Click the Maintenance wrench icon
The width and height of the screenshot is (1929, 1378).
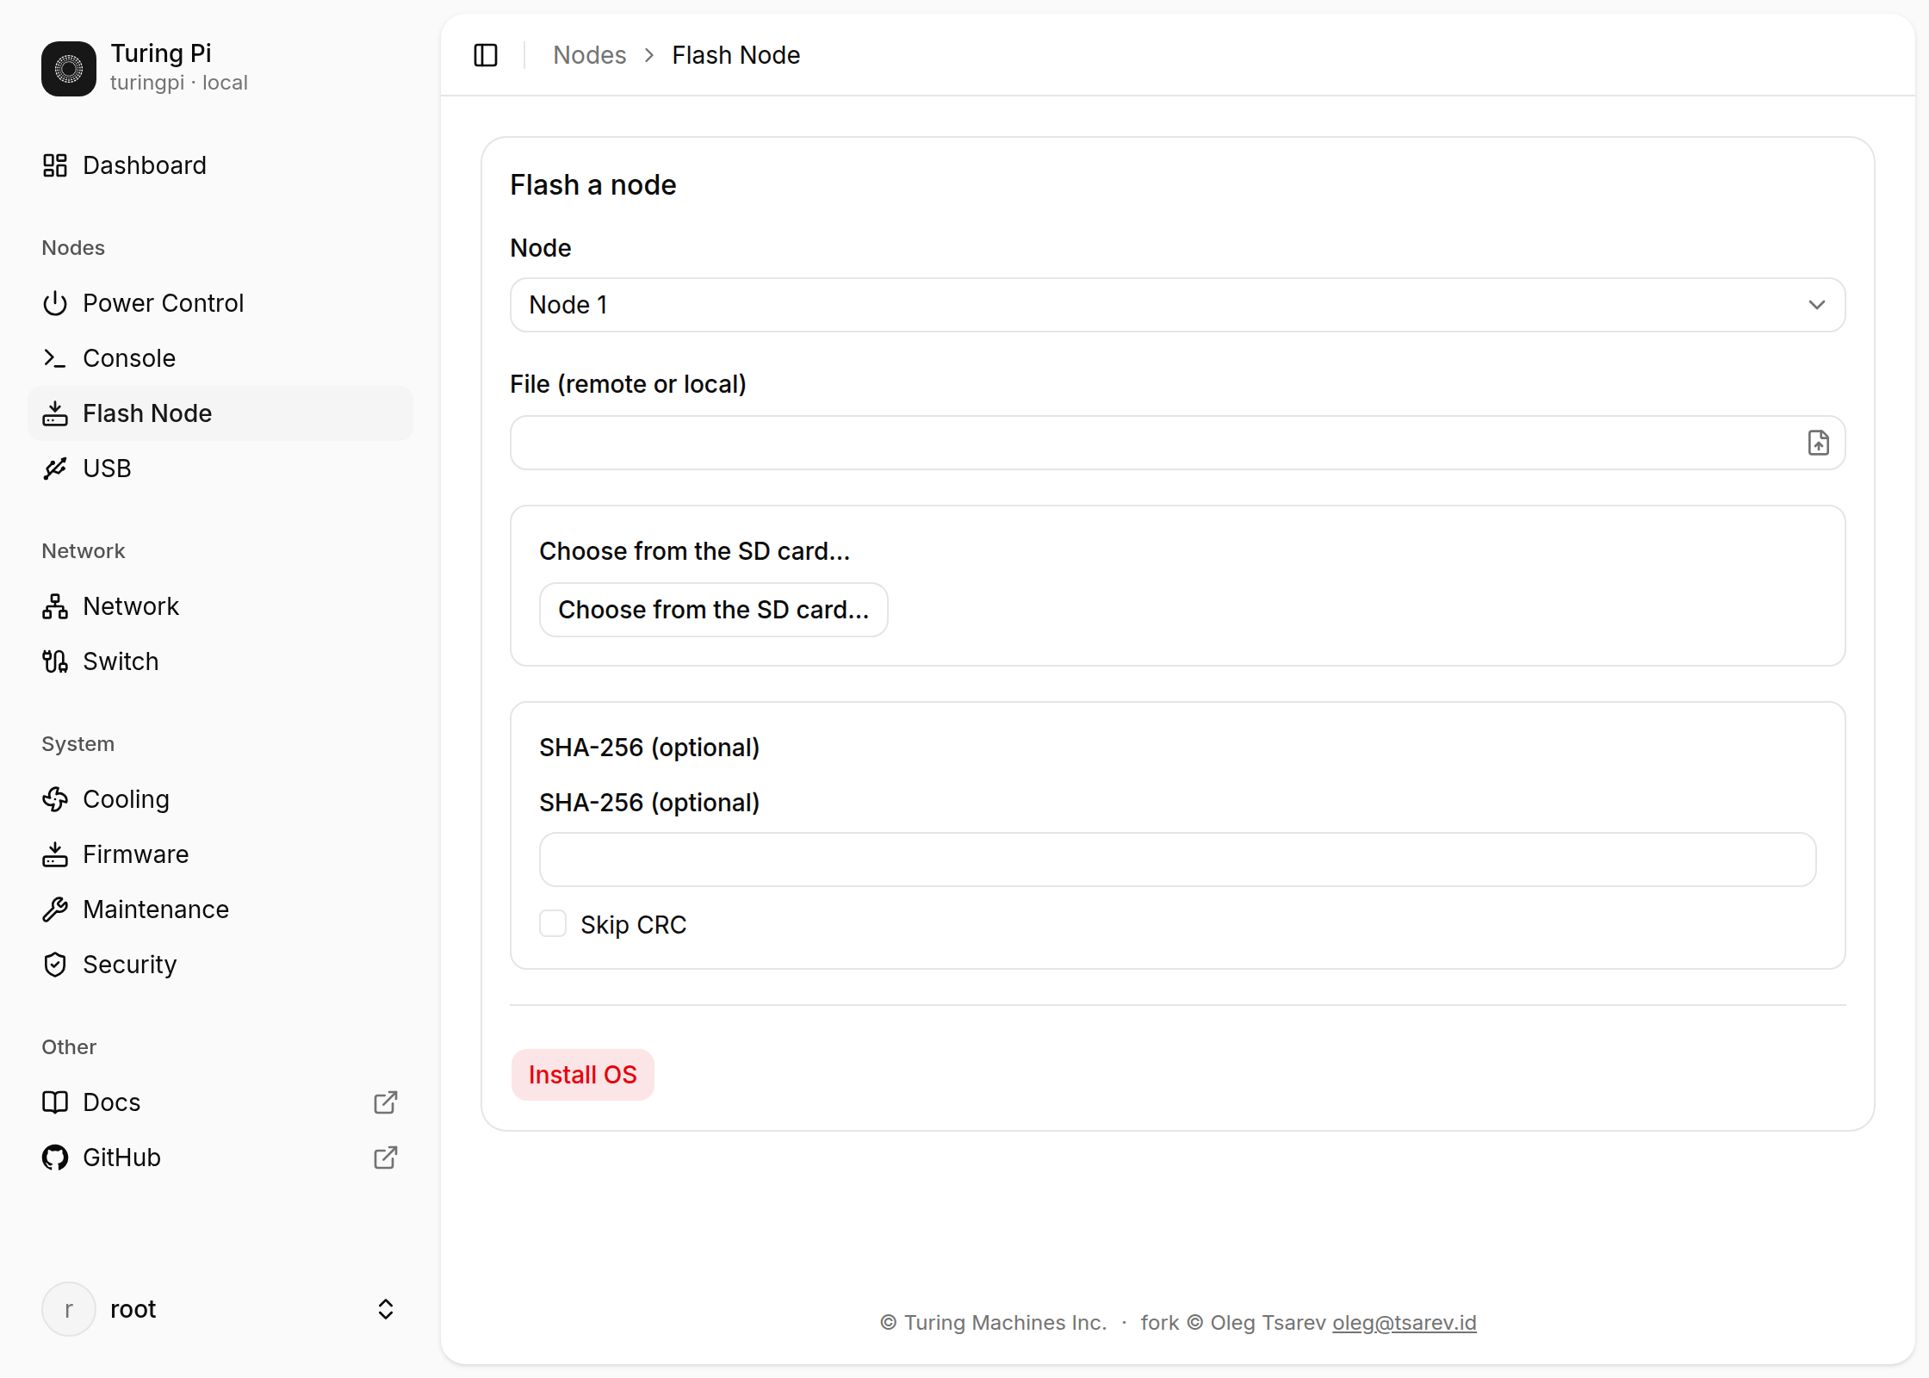pos(55,909)
